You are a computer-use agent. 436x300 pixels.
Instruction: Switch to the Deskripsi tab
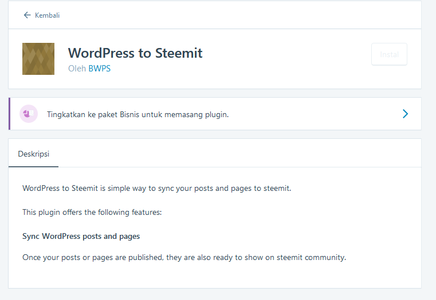tap(33, 154)
